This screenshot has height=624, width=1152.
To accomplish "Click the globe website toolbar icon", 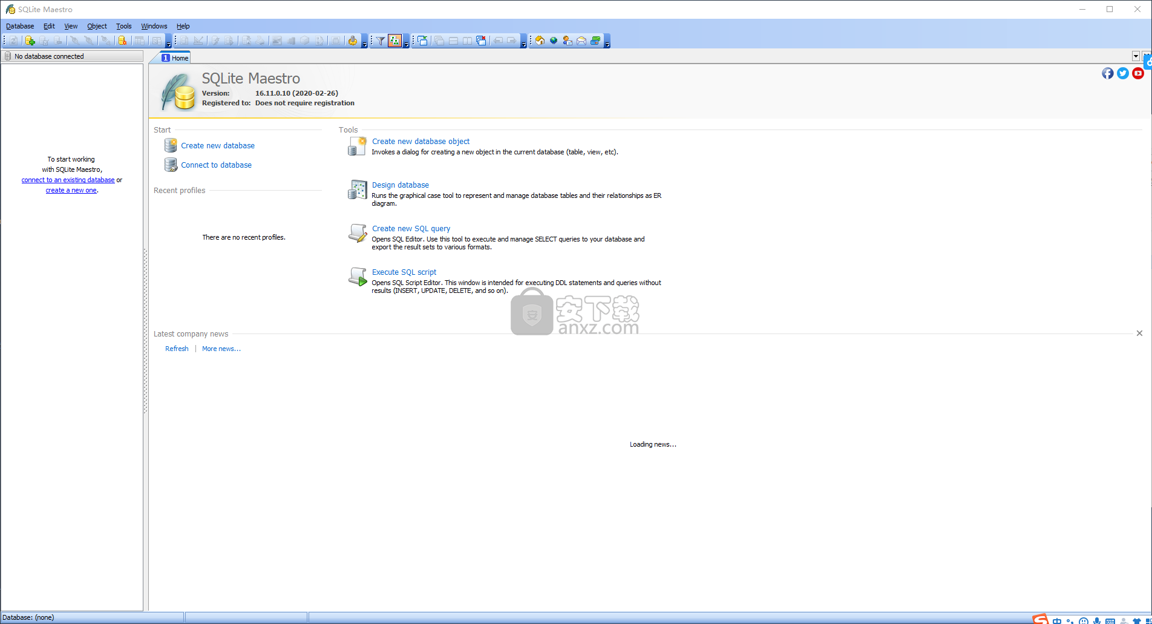I will [x=554, y=41].
